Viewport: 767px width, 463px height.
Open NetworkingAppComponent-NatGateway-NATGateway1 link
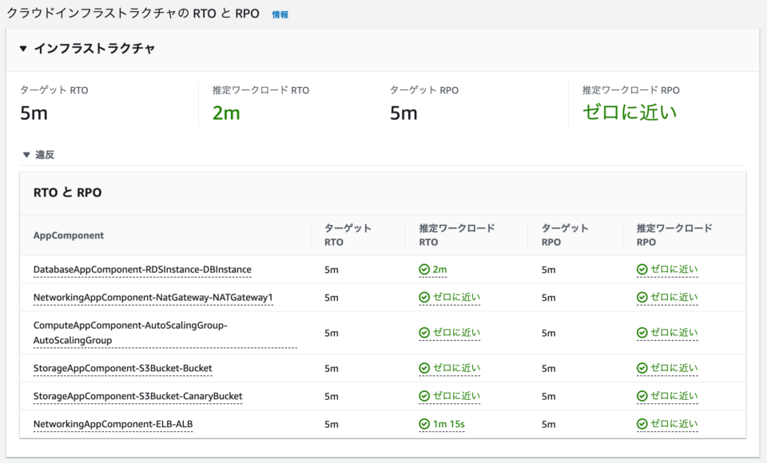pos(153,297)
